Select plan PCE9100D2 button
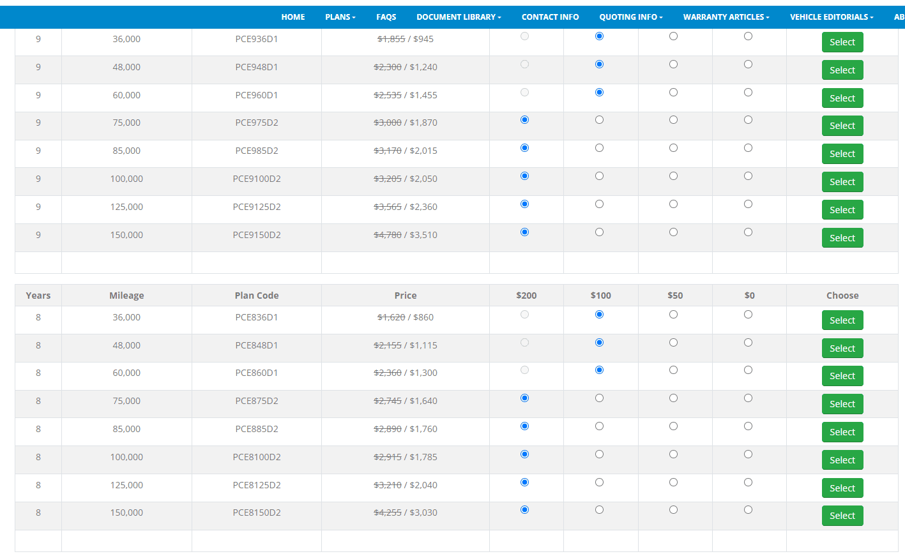 [x=842, y=182]
